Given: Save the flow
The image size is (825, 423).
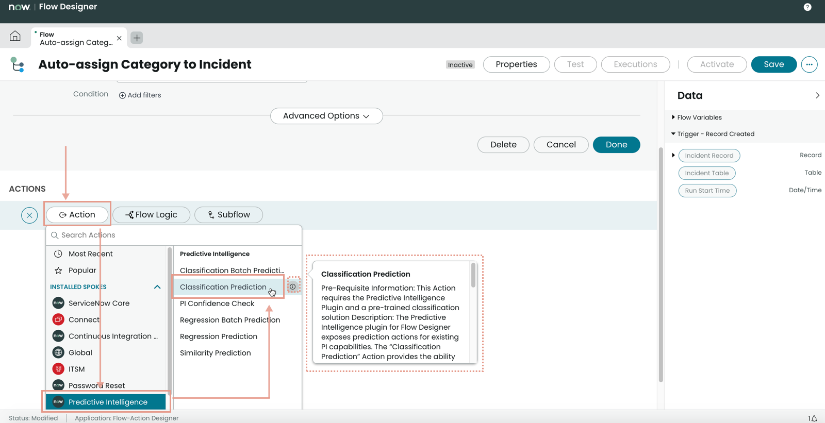Looking at the screenshot, I should tap(774, 64).
